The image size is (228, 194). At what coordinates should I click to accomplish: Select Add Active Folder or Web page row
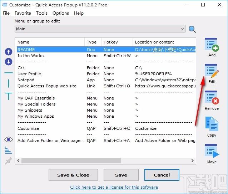tap(106, 141)
